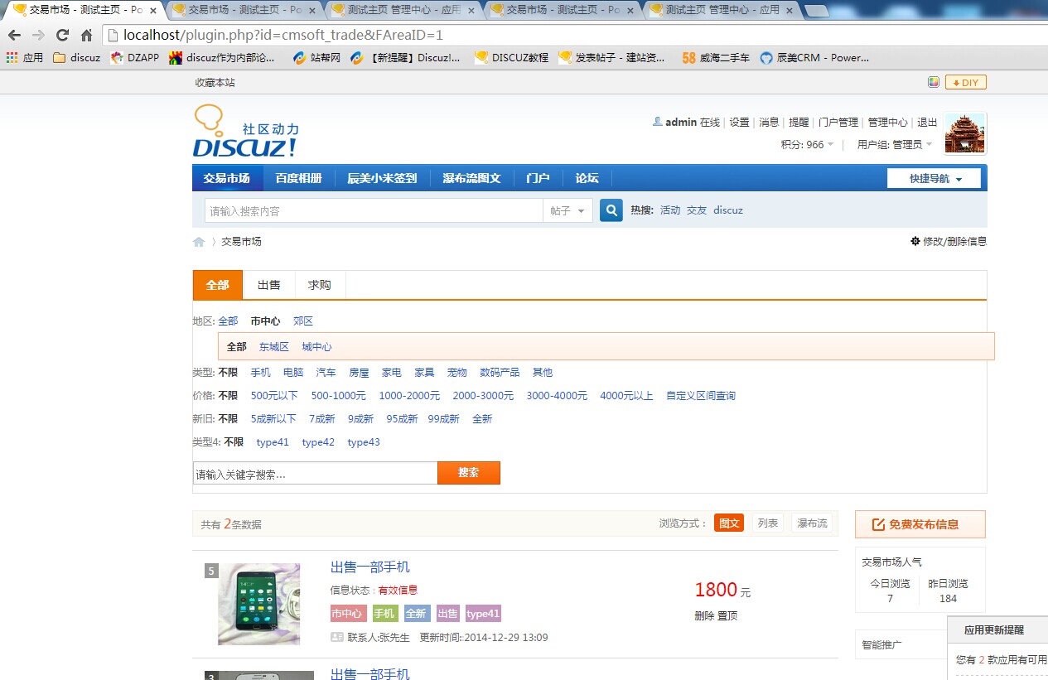This screenshot has height=680, width=1048.
Task: Click the browser reload icon
Action: 62,35
